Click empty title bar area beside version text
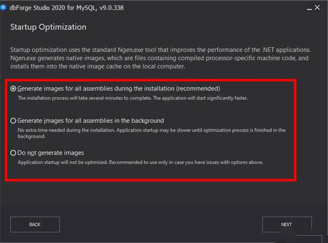 pos(213,8)
